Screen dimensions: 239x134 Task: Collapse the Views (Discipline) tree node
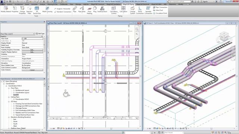(x=1, y=82)
